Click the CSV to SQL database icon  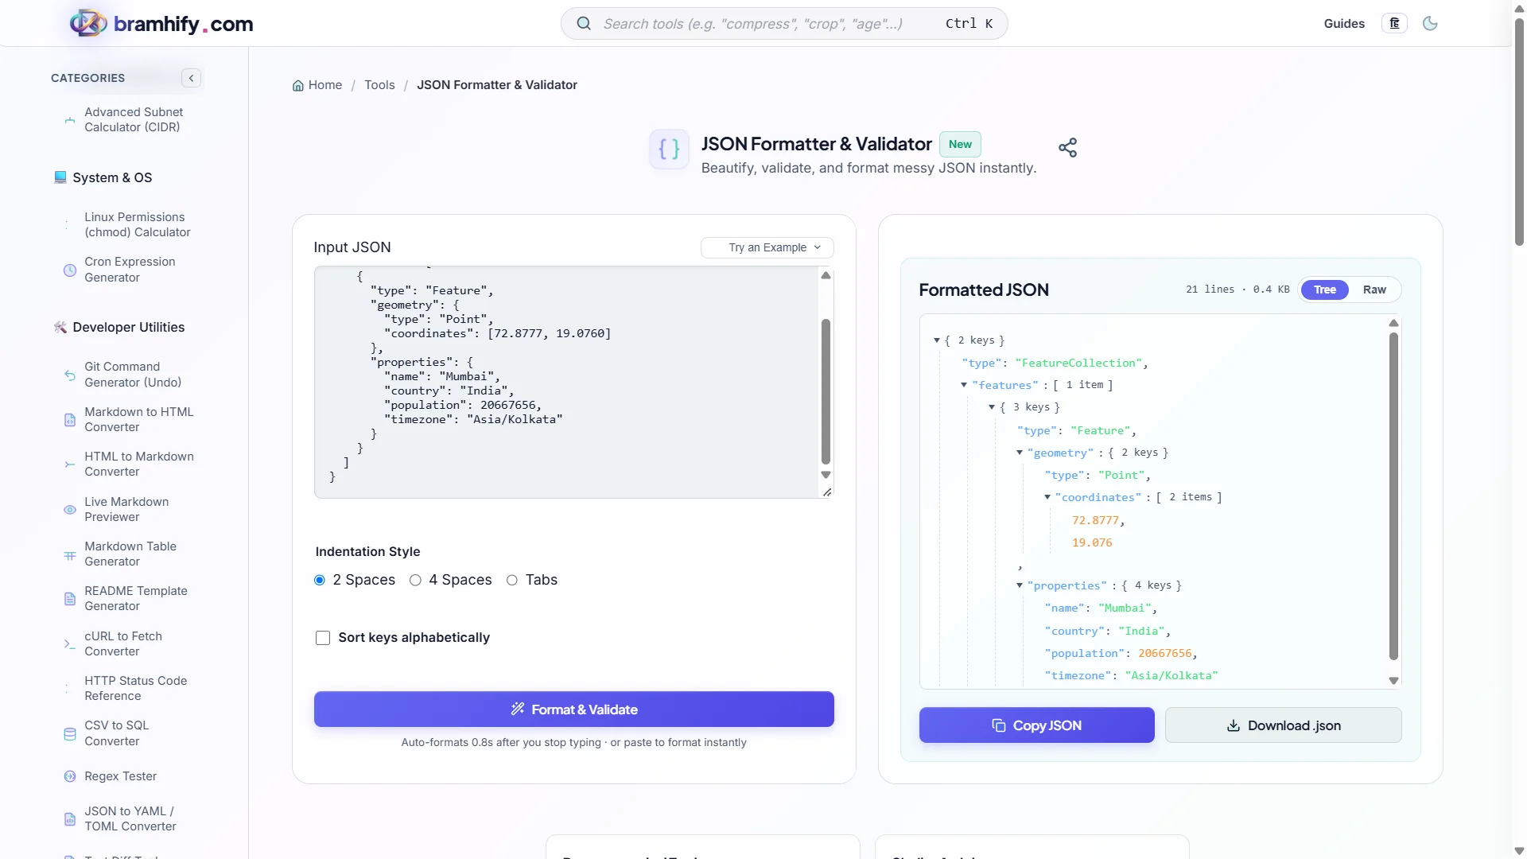coord(70,734)
